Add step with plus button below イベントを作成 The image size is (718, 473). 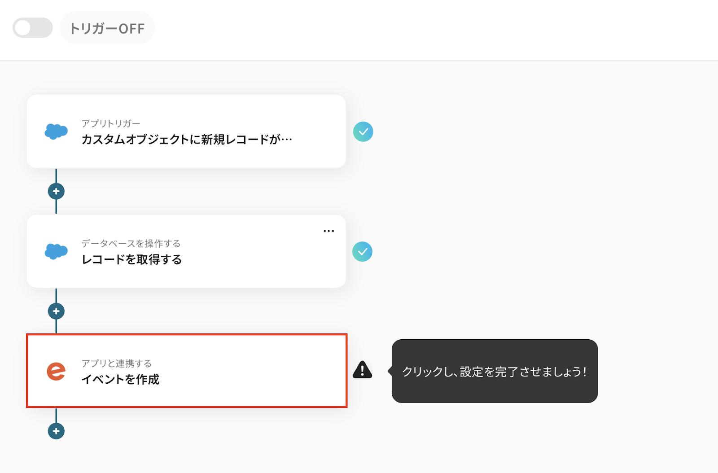[x=56, y=431]
